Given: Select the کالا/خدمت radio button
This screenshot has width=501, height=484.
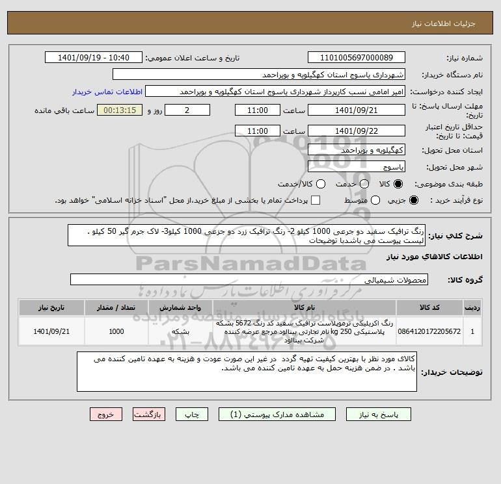Looking at the screenshot, I should (321, 184).
